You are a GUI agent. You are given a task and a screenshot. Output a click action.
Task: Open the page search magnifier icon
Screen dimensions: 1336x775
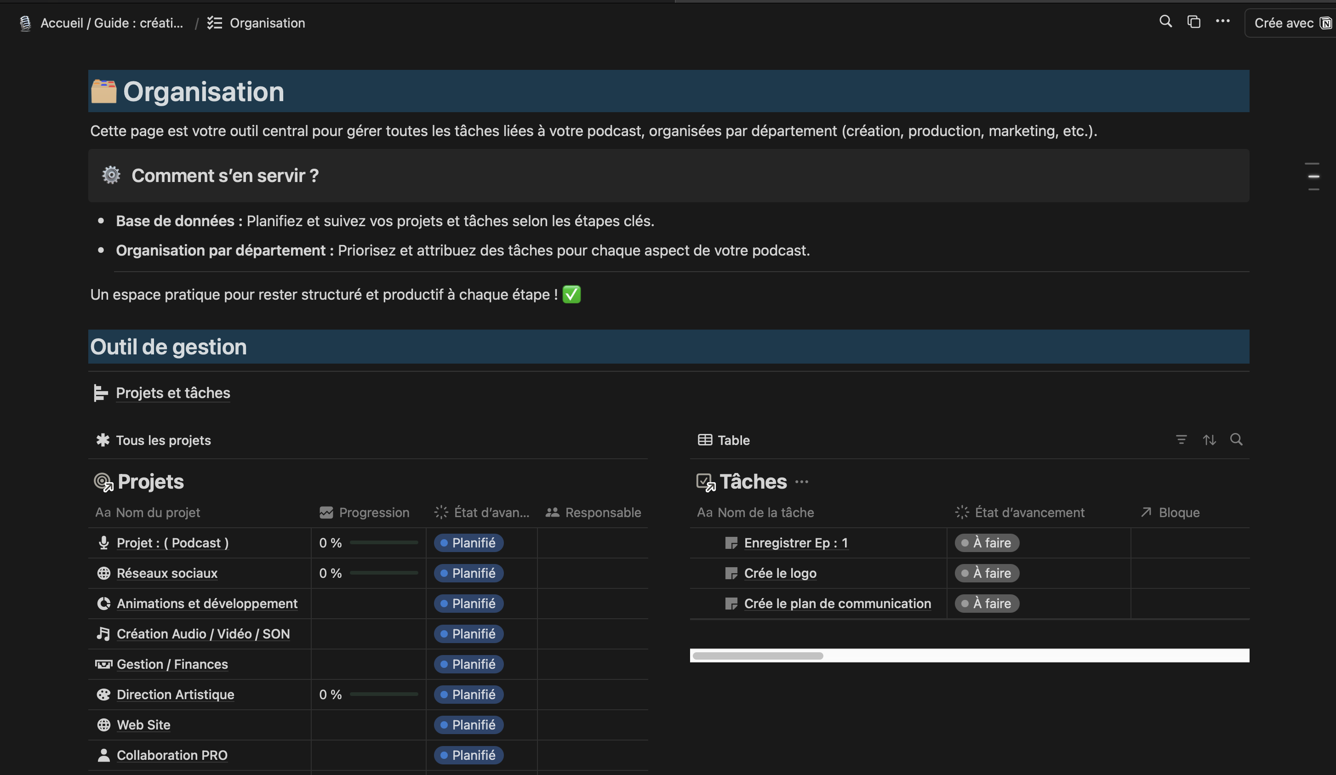1165,22
